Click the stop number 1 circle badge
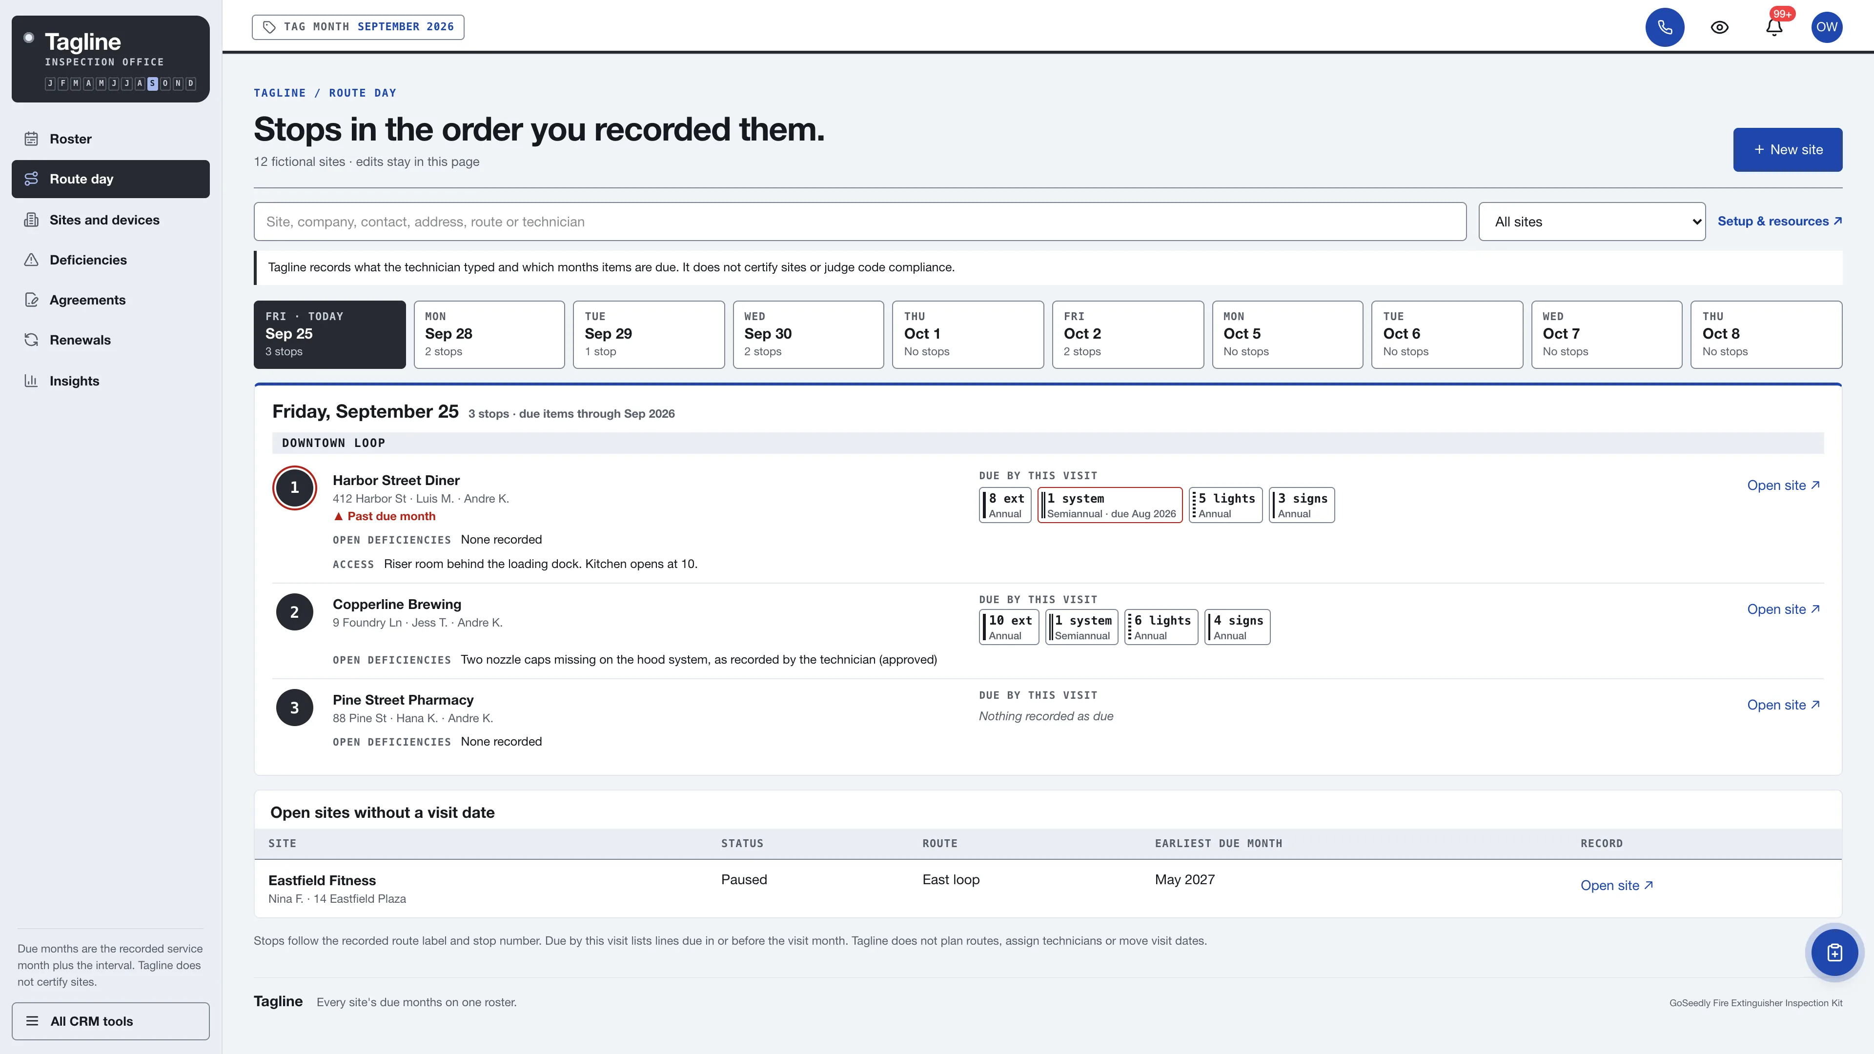1874x1054 pixels. click(x=294, y=487)
